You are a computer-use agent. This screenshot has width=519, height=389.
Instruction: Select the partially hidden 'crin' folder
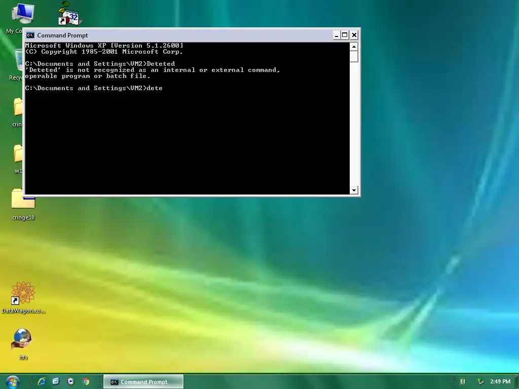pyautogui.click(x=18, y=112)
